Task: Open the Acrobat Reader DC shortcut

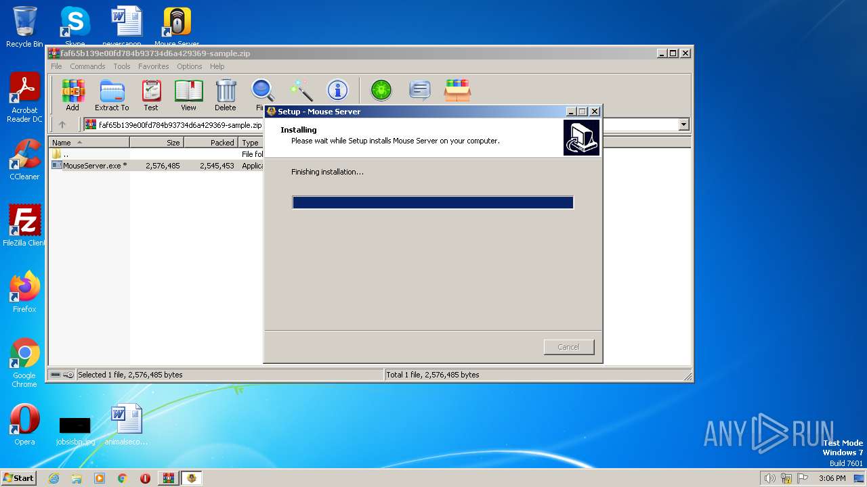Action: click(24, 98)
